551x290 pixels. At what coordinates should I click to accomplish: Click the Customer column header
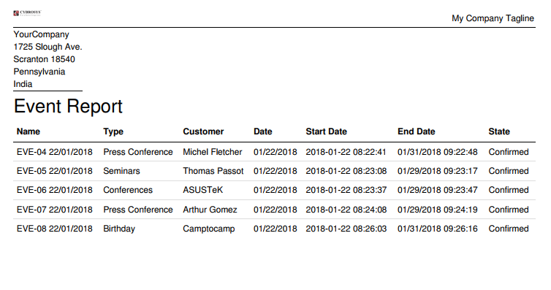tap(203, 131)
